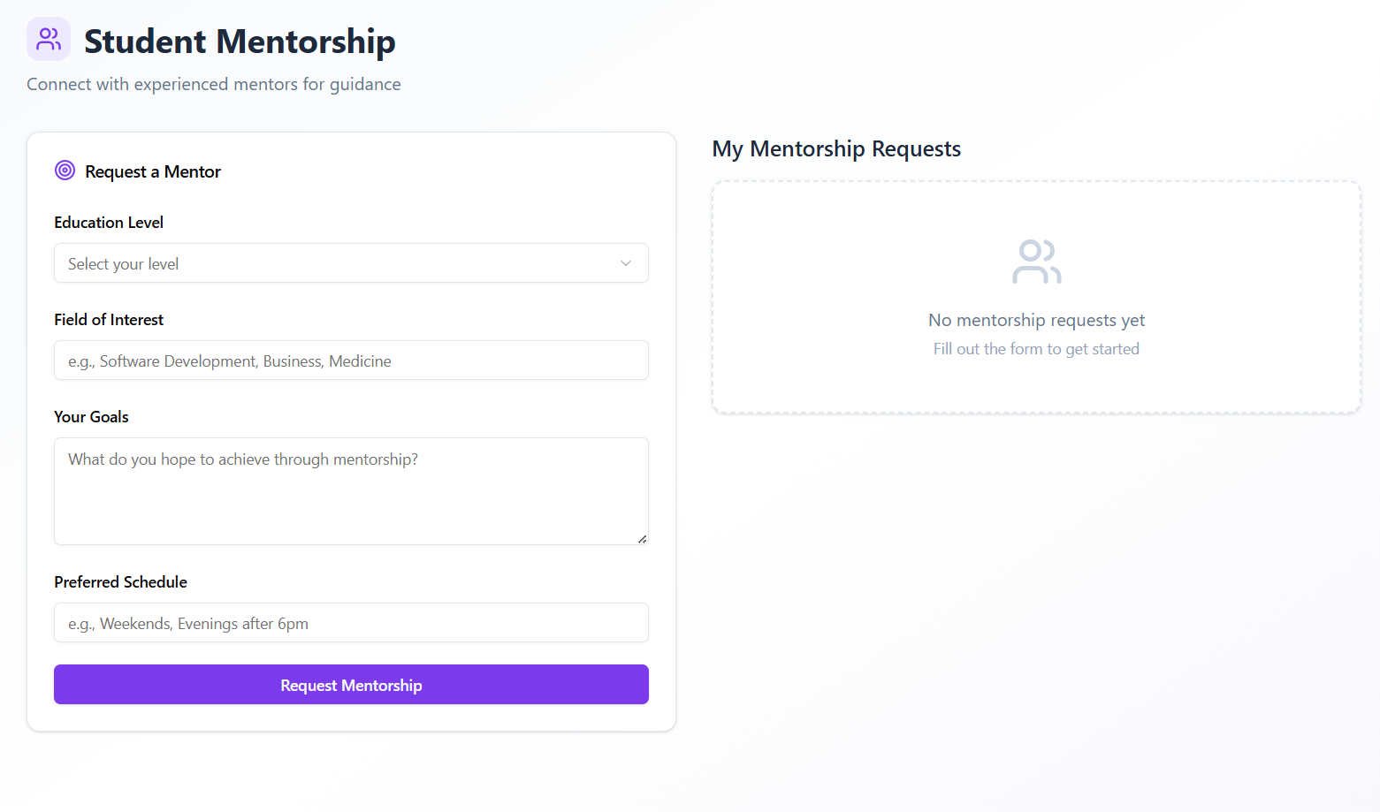Click the Connect with experienced mentors subtitle
Image resolution: width=1380 pixels, height=812 pixels.
click(213, 84)
